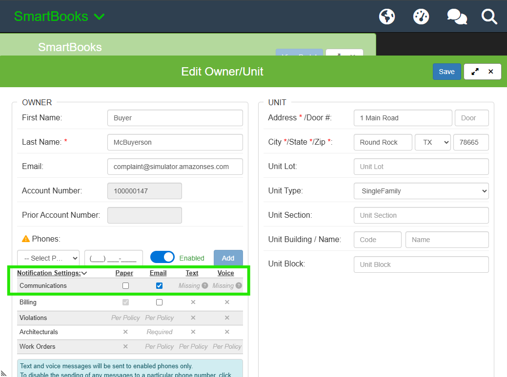
Task: Click the Phones warning triangle icon
Action: [26, 239]
